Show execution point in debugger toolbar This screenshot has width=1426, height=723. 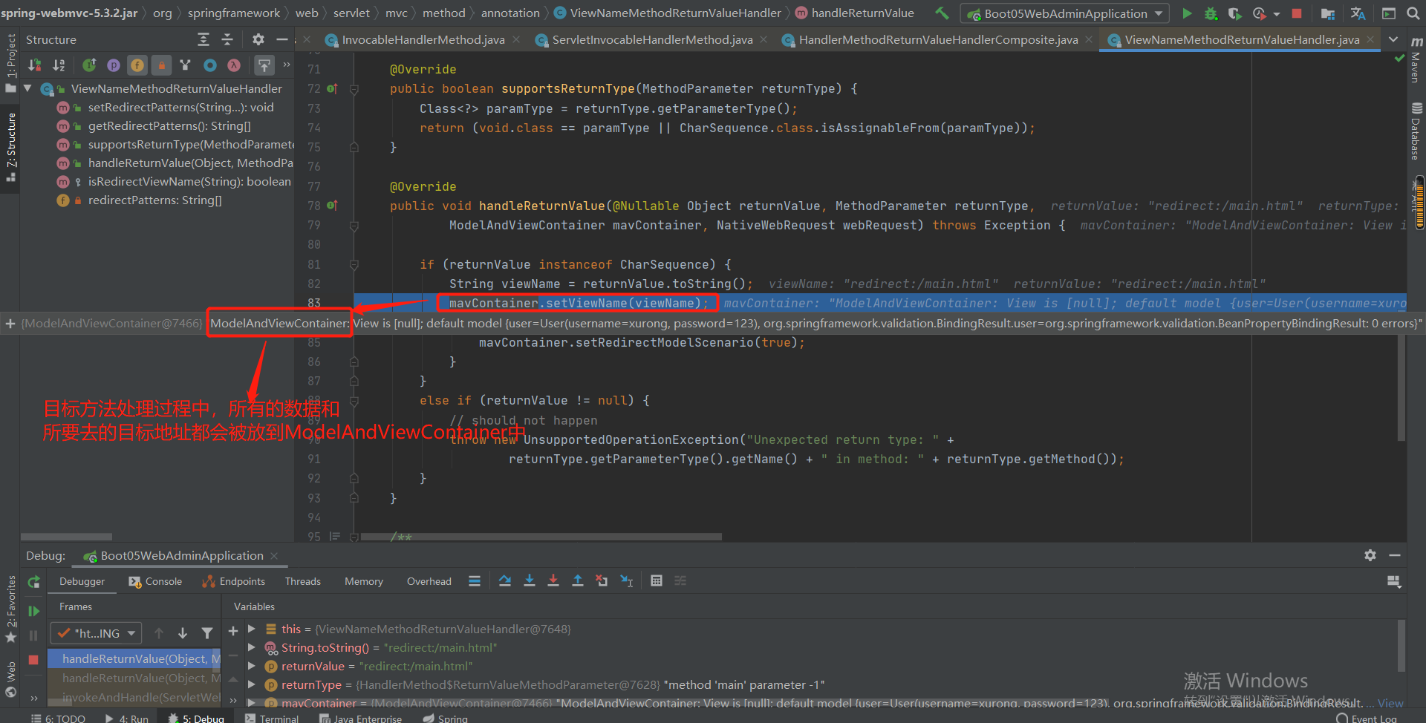click(x=475, y=580)
